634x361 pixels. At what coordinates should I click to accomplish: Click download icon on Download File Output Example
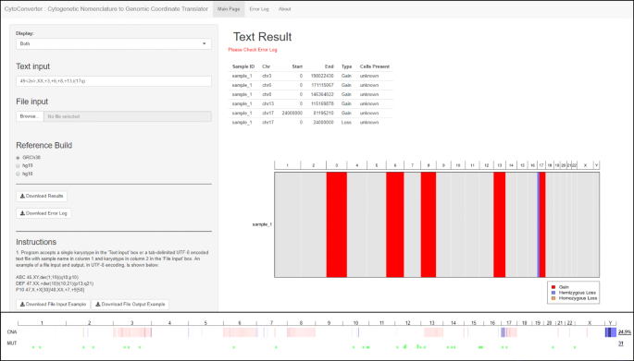point(98,305)
